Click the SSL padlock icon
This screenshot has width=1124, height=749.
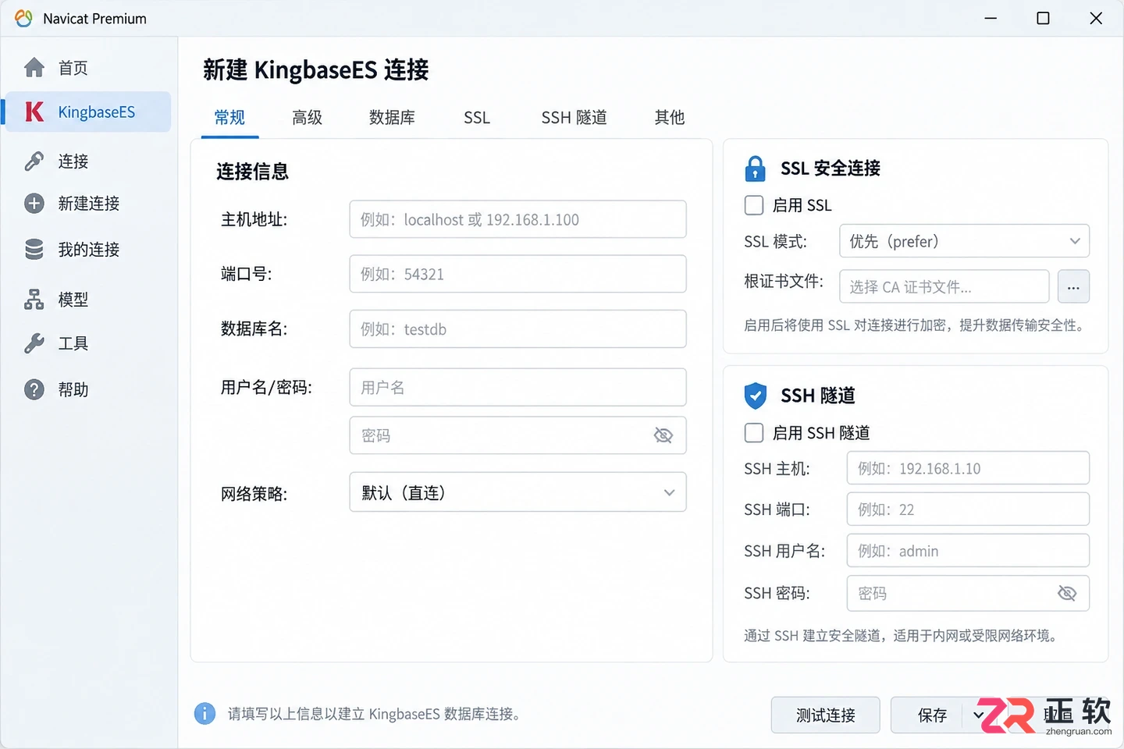click(x=756, y=169)
